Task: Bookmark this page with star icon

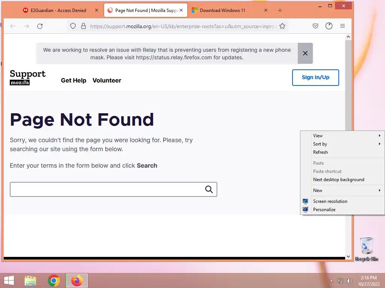Action: point(282,26)
